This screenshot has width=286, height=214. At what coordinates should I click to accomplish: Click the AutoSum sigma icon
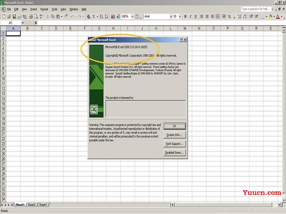pos(93,16)
